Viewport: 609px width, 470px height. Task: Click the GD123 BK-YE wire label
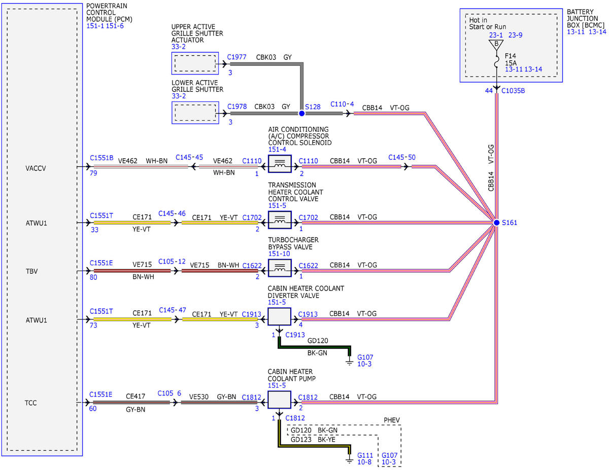click(x=314, y=440)
